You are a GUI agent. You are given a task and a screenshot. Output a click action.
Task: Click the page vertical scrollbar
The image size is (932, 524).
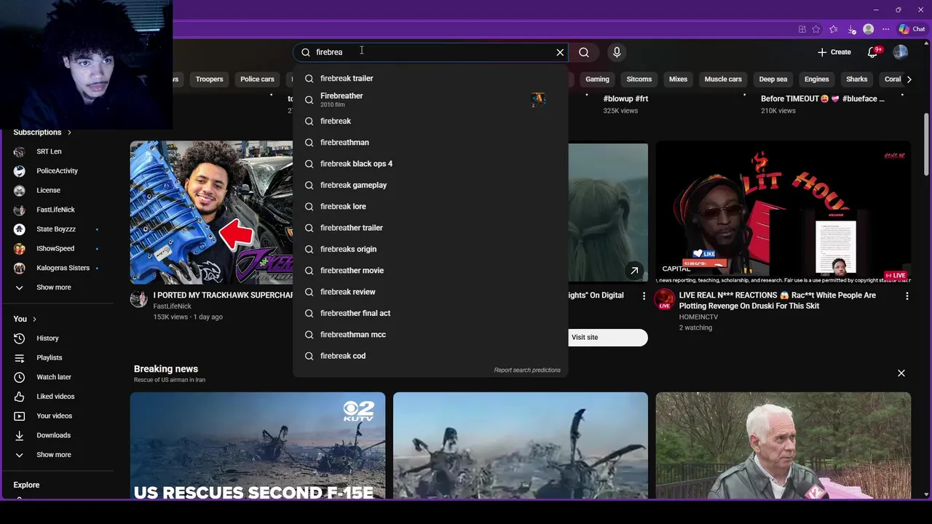tap(926, 143)
